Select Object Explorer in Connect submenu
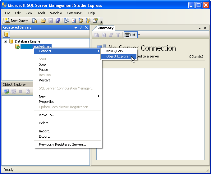Screen dimensions: 211x174 [x=119, y=56]
